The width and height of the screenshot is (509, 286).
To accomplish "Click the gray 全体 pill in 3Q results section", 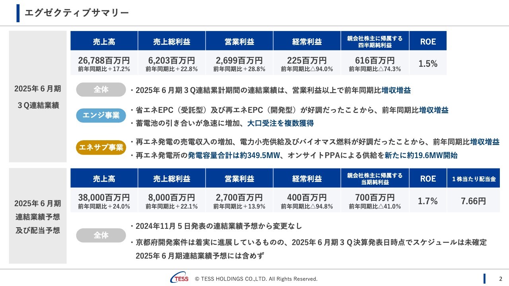I will [x=101, y=90].
